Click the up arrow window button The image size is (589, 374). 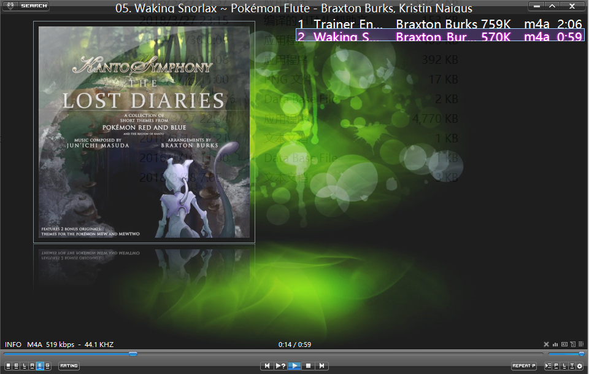click(x=553, y=6)
